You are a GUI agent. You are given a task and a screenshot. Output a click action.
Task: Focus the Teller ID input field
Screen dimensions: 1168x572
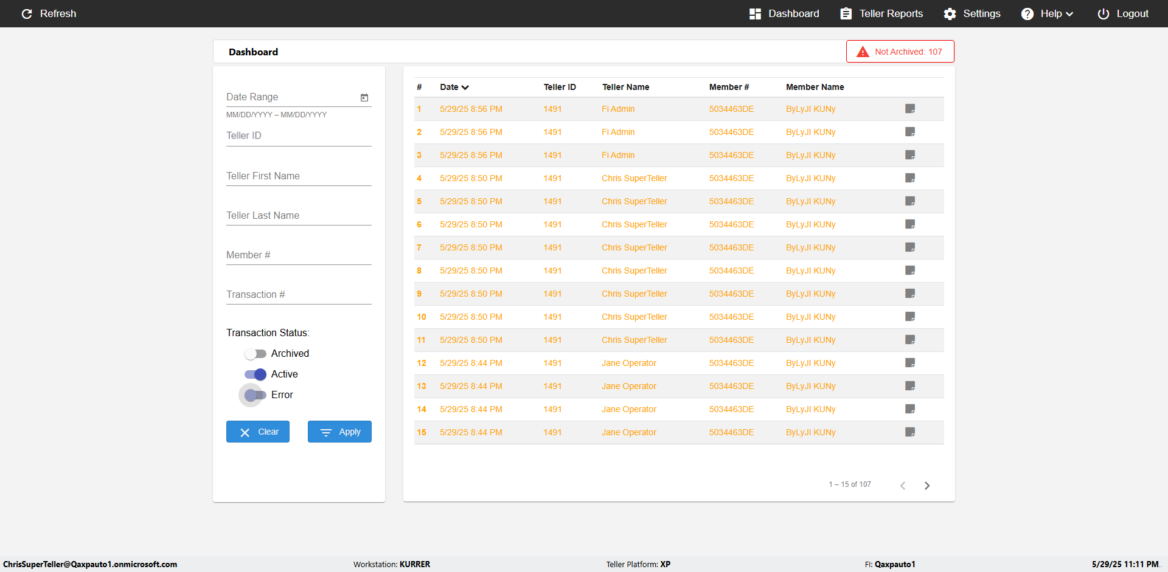[299, 136]
